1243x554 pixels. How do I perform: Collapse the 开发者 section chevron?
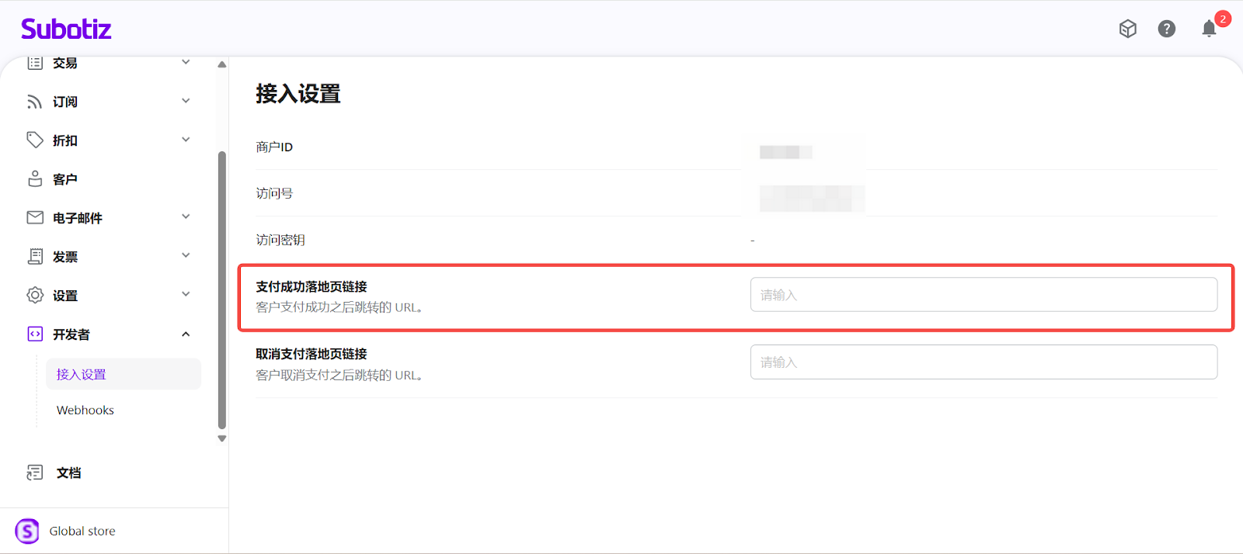pyautogui.click(x=186, y=334)
